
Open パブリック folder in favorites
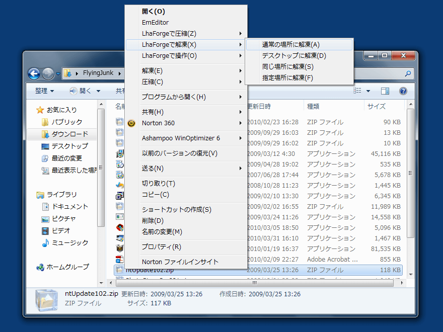[x=62, y=122]
